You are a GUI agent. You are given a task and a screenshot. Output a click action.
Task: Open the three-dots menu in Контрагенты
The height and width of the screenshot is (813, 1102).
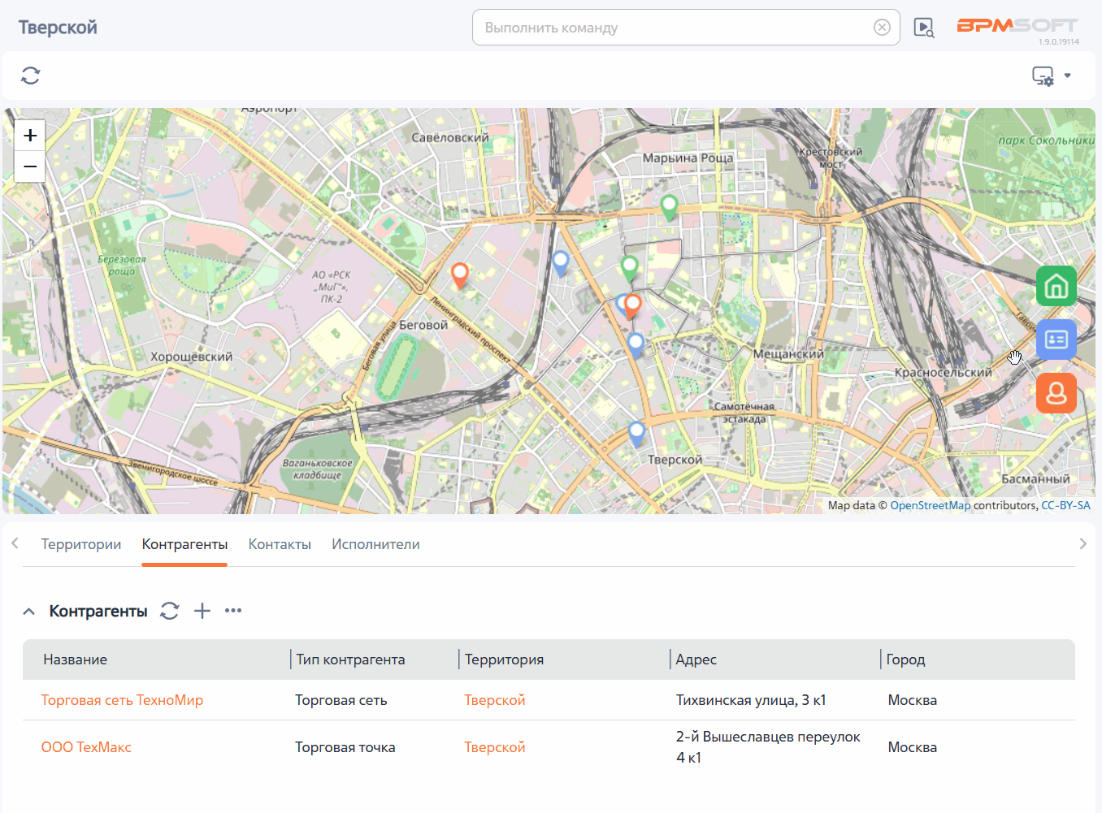pyautogui.click(x=233, y=611)
